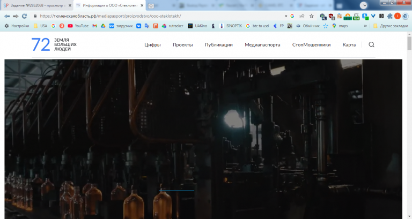
Task: Expand the hidden bookmarks chevron
Action: (365, 26)
